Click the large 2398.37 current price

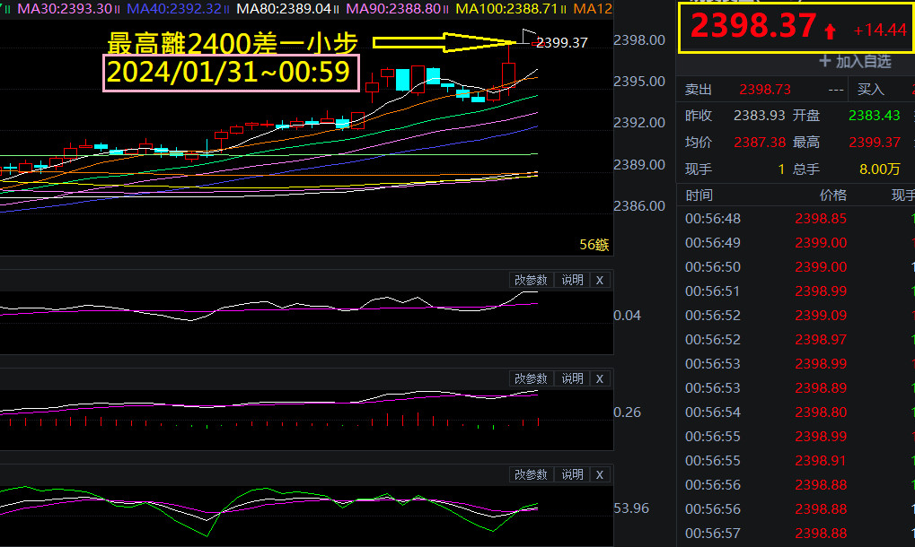[x=753, y=26]
